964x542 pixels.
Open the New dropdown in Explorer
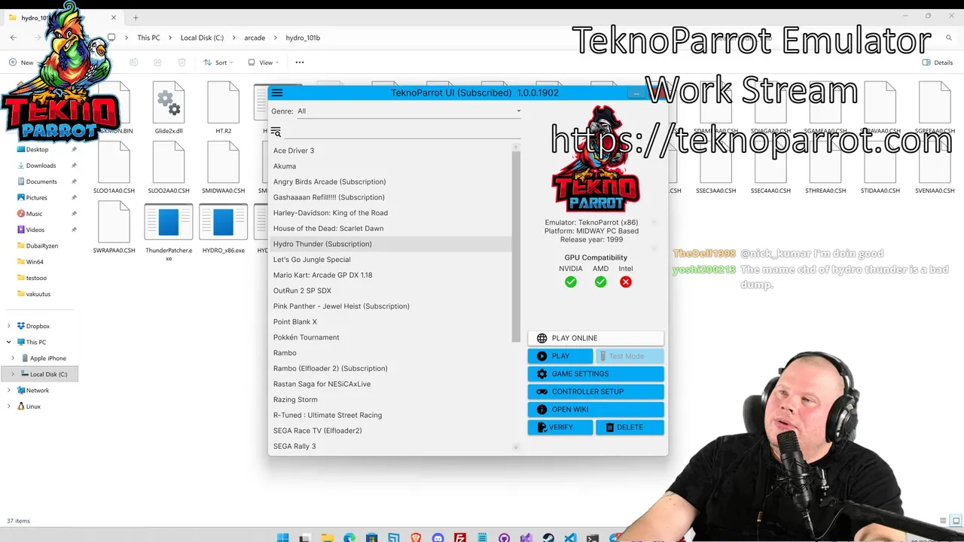pyautogui.click(x=23, y=62)
